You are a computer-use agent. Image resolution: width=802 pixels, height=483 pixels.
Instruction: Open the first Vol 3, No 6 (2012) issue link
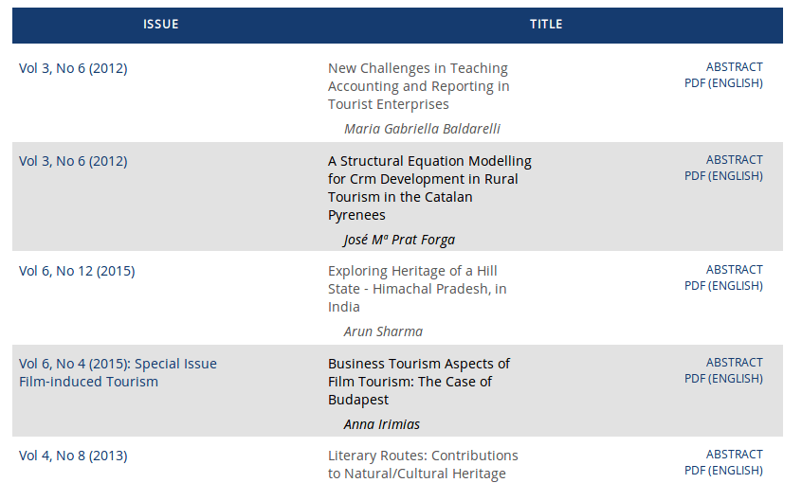click(73, 68)
